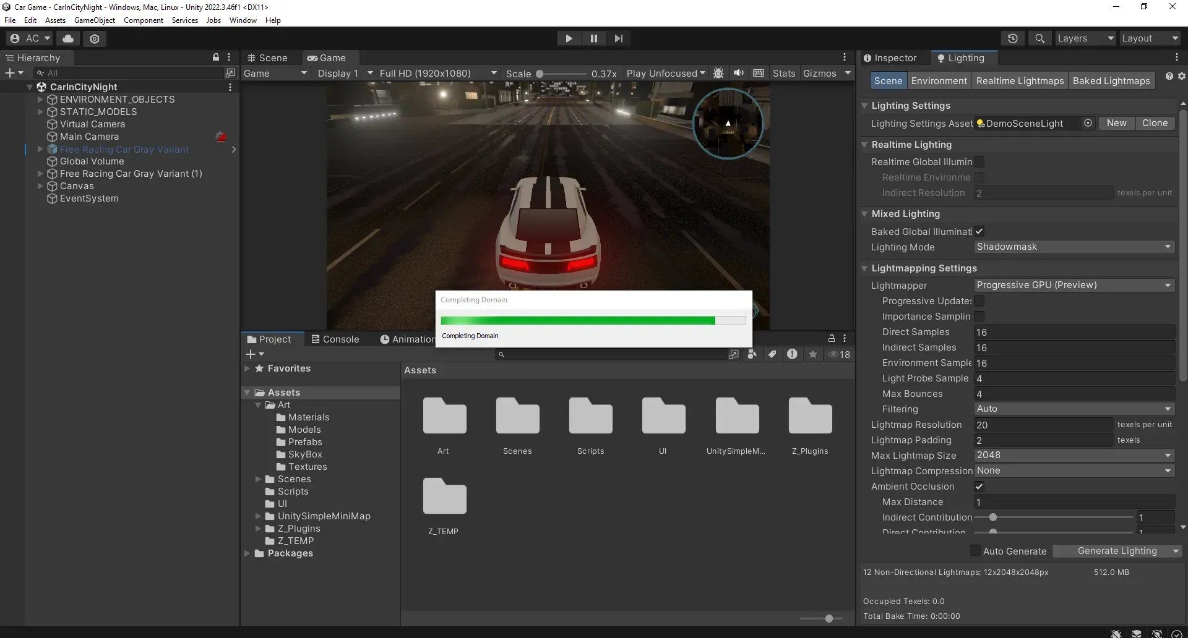1188x638 pixels.
Task: Click the Step frame button
Action: [618, 38]
